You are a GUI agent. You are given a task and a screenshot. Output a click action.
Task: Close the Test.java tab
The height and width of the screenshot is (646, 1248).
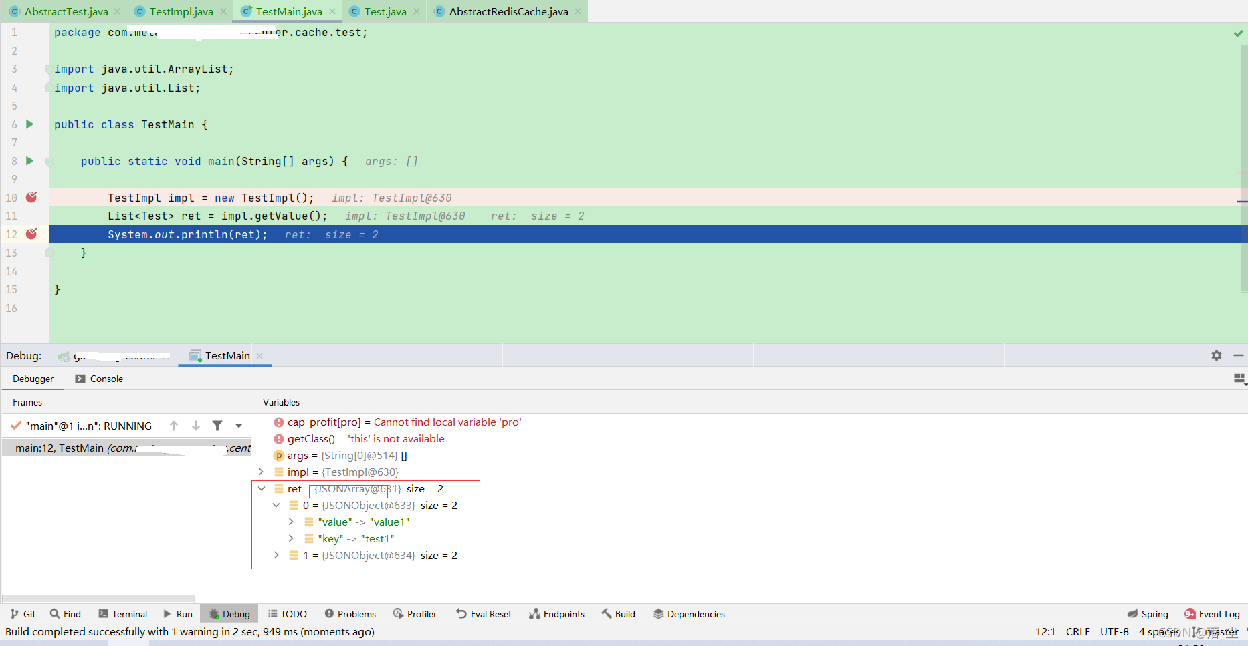417,11
